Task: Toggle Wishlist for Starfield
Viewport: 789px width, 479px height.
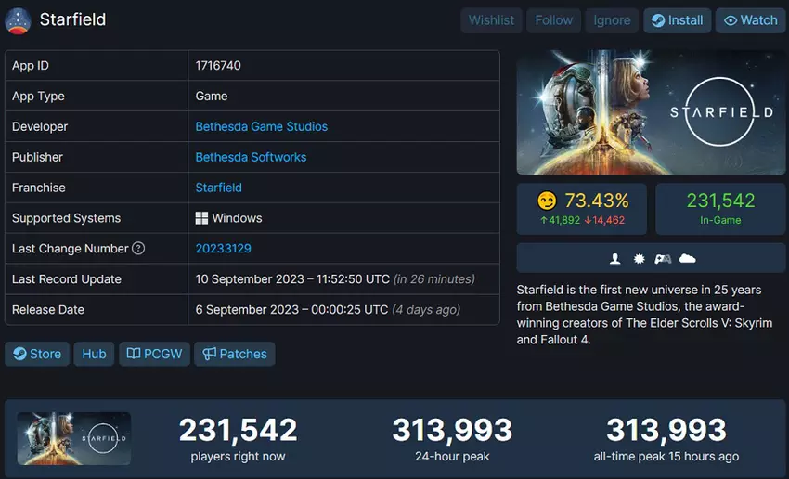Action: (491, 20)
